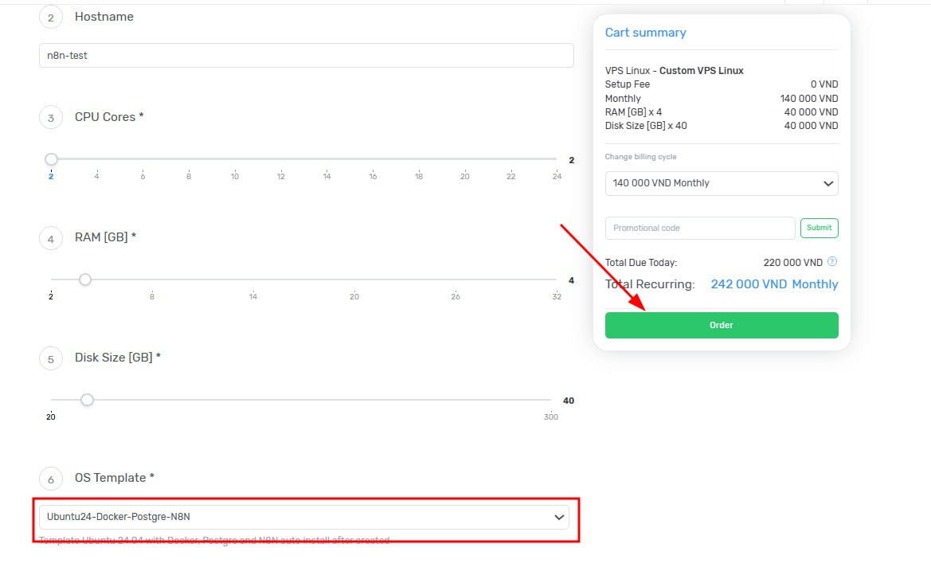Set RAM slider to the 20 mark

click(354, 280)
